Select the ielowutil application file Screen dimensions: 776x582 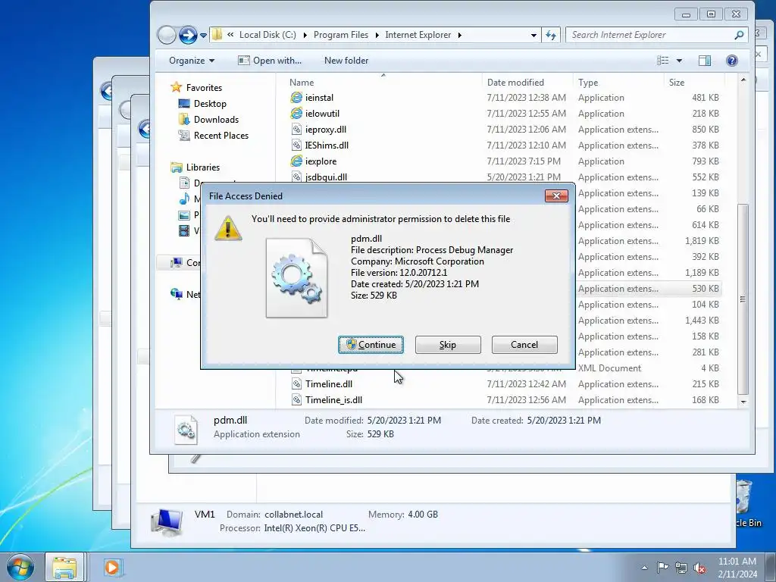322,114
